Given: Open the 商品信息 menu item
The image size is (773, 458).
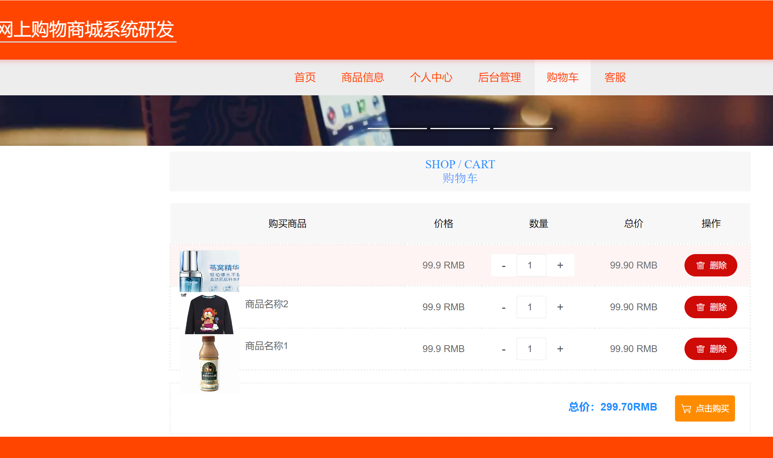Looking at the screenshot, I should click(362, 77).
